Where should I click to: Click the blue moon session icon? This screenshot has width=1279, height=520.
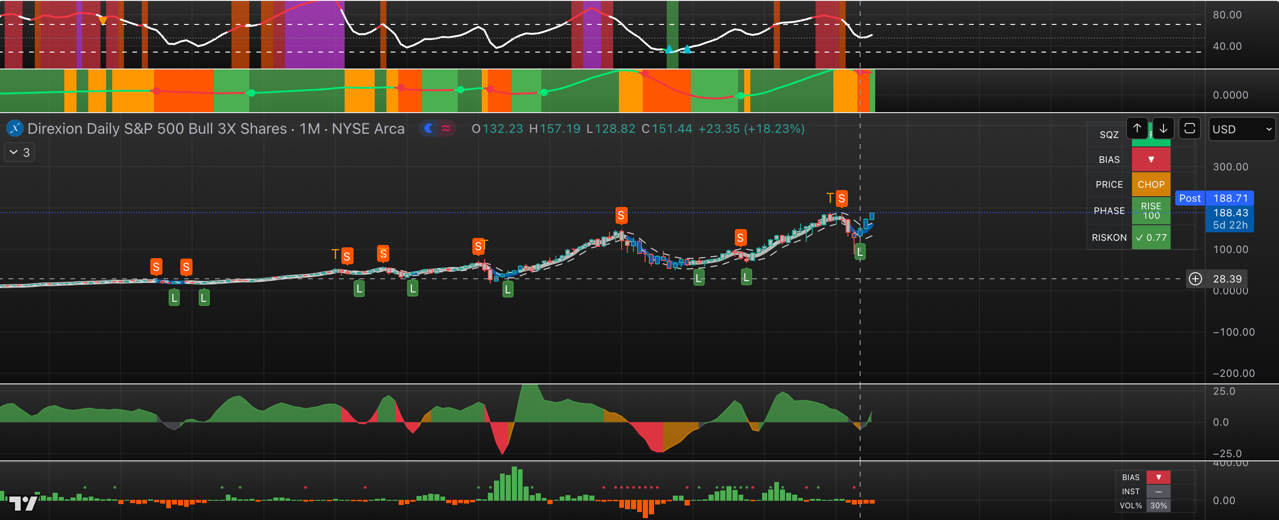tap(429, 129)
